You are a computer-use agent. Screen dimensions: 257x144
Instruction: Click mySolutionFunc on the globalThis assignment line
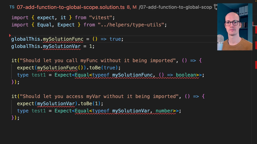[x=63, y=39]
